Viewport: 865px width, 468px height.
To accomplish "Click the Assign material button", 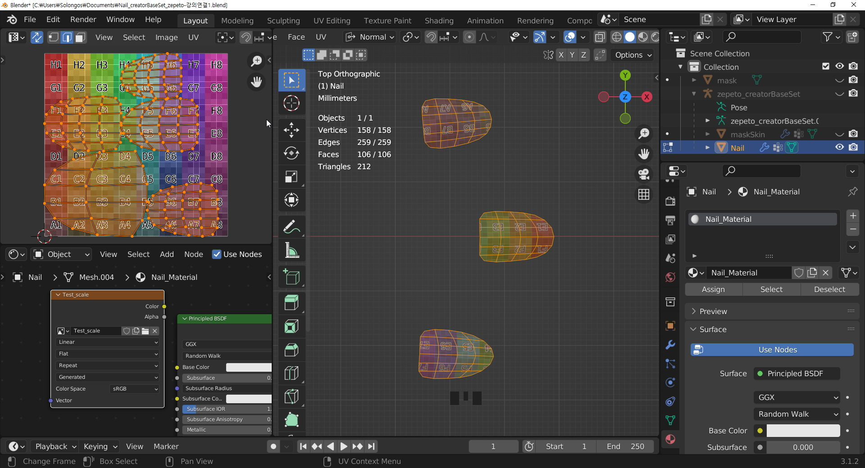I will (x=714, y=289).
